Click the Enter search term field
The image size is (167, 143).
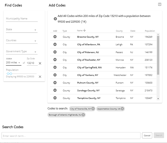[71, 136]
